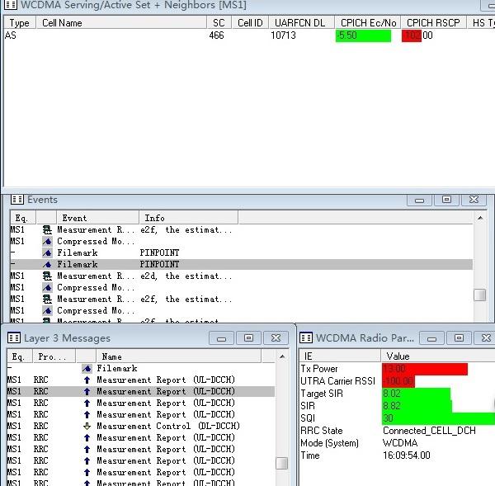
Task: Click the Filemark icon in Layer 3 Messages
Action: pos(87,368)
